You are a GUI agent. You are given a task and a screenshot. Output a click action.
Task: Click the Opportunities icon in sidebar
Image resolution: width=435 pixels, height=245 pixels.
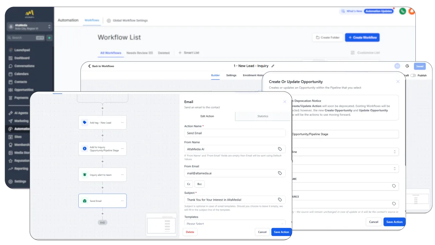(11, 90)
